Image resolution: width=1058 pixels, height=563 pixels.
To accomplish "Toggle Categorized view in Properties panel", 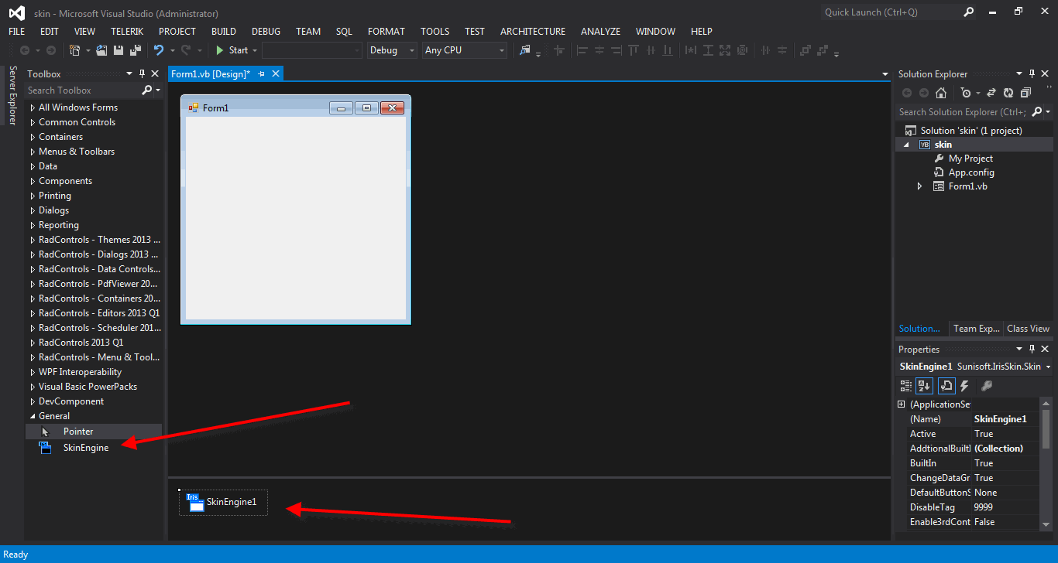I will coord(906,385).
